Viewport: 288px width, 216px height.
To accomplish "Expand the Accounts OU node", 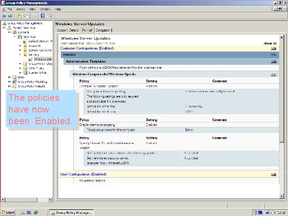I will [20, 45].
